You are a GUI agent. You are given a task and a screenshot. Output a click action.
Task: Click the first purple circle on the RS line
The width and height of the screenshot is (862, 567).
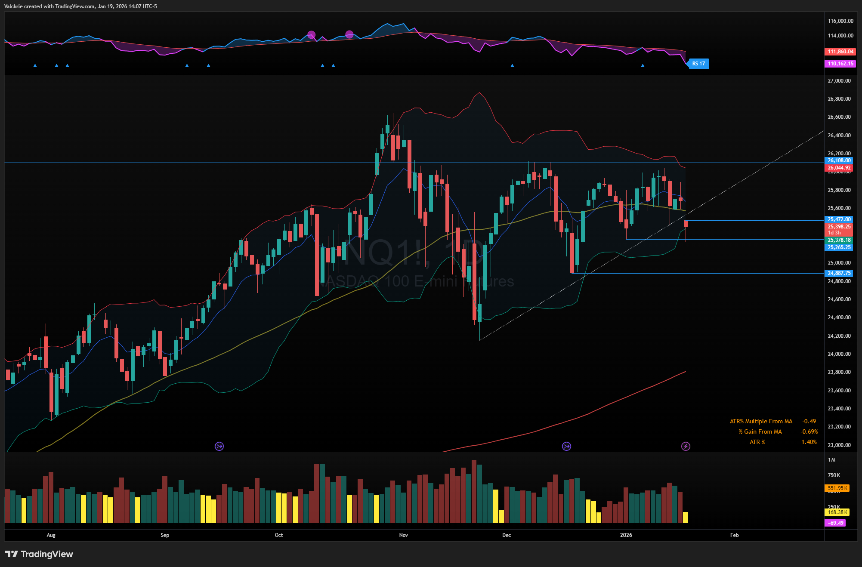point(312,35)
